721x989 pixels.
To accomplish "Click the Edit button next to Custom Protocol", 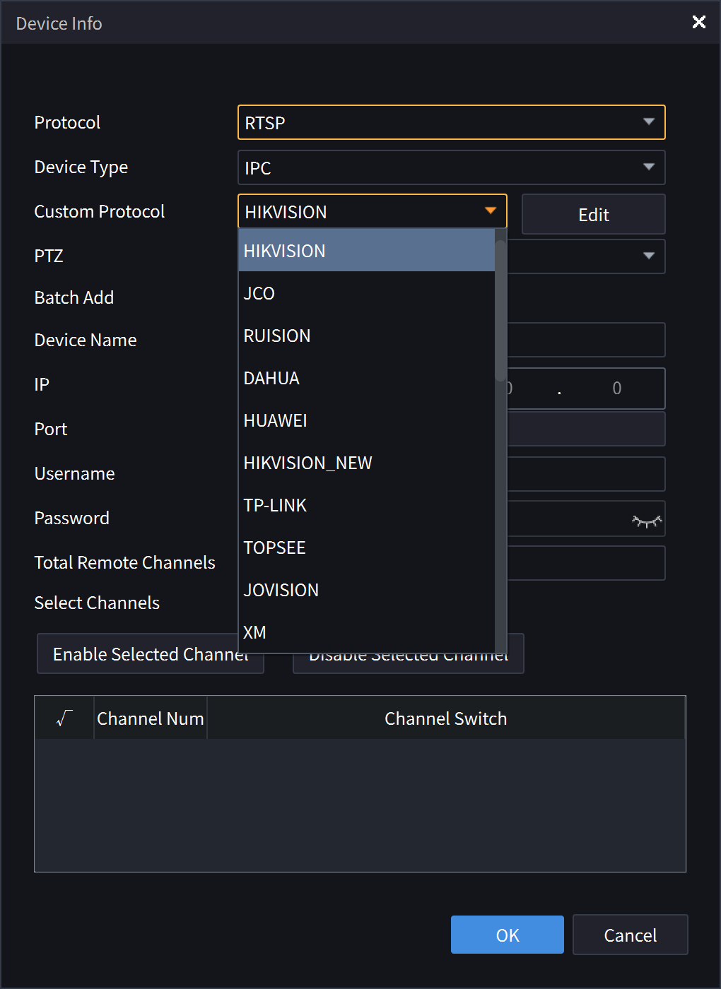I will (x=593, y=214).
